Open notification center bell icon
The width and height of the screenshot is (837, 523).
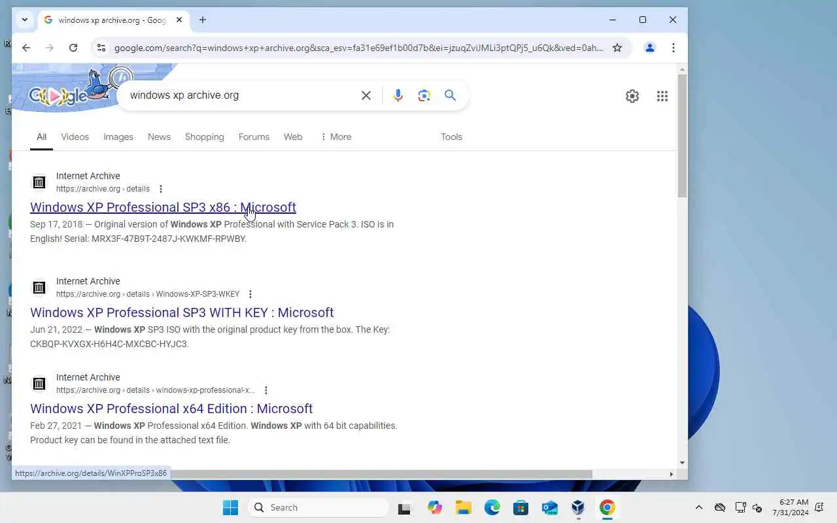pos(819,507)
